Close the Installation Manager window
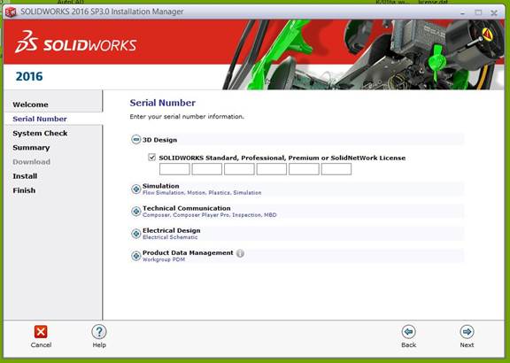 [x=494, y=12]
